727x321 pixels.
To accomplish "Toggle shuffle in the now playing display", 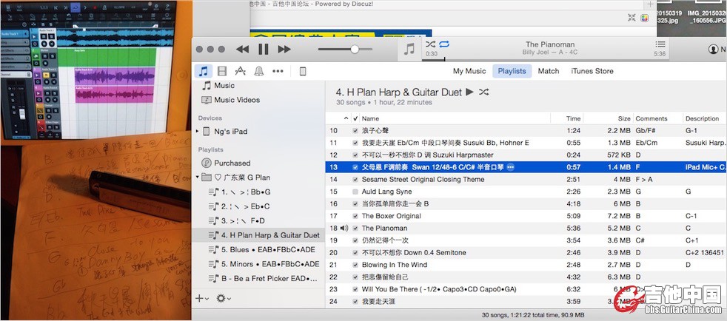I will [x=430, y=44].
